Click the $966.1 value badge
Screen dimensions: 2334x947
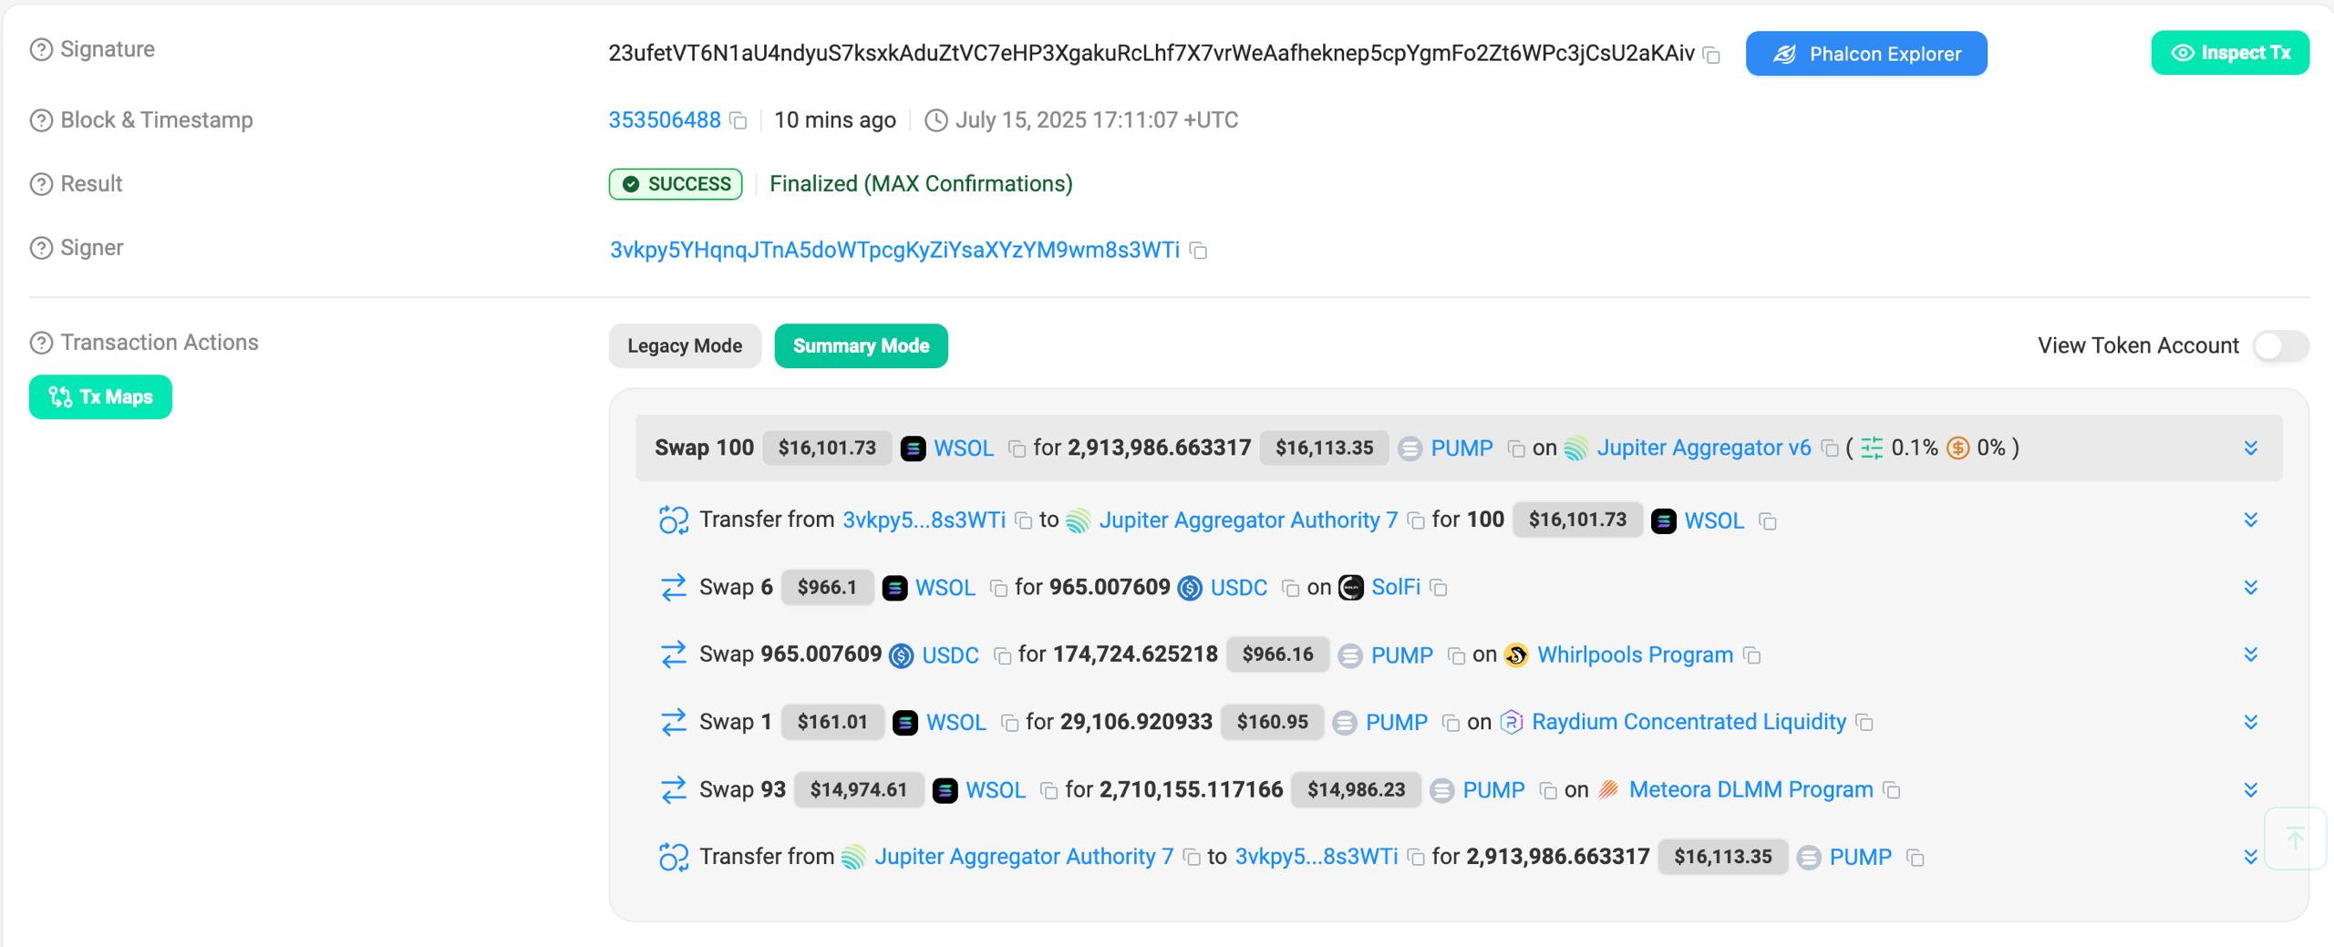coord(827,587)
